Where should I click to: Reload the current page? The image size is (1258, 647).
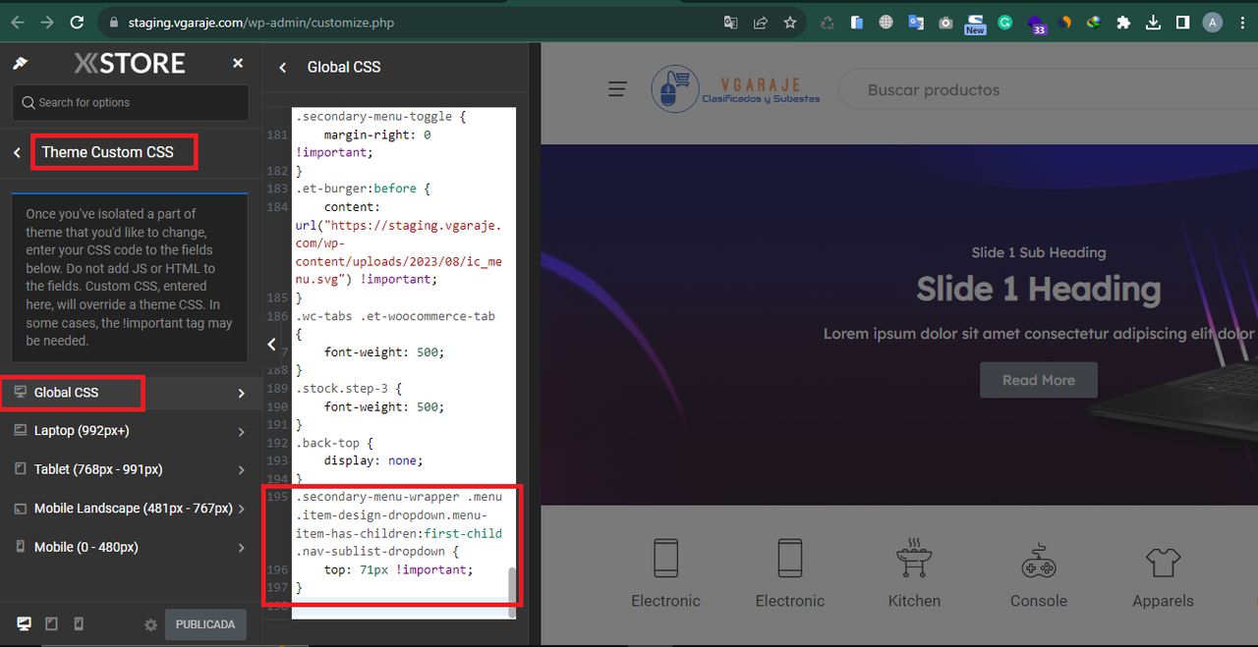pos(77,22)
